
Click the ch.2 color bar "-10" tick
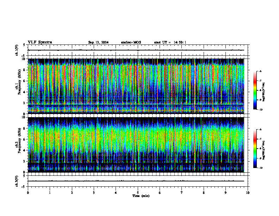tap(260, 168)
